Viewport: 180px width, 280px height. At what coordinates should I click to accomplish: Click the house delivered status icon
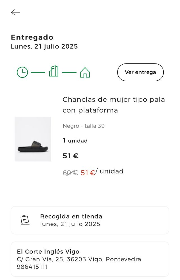point(85,72)
